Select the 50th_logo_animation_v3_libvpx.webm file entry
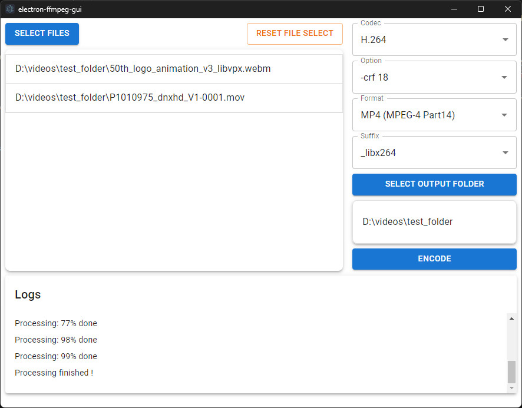Screen dimensions: 522x408 [142, 69]
